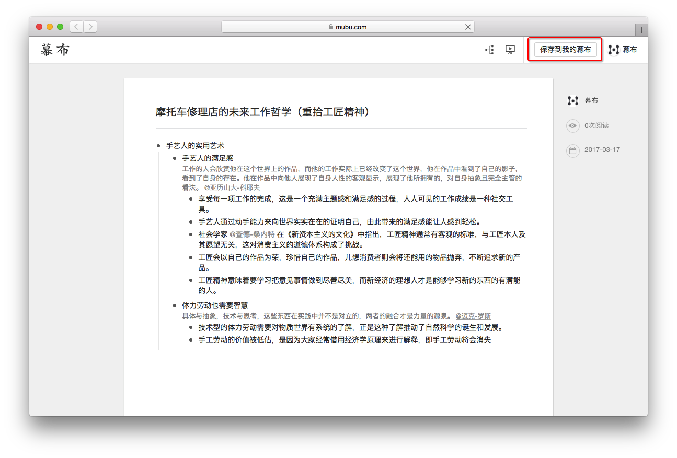
Task: Click the calendar icon beside 2017-03-17
Action: tap(573, 150)
